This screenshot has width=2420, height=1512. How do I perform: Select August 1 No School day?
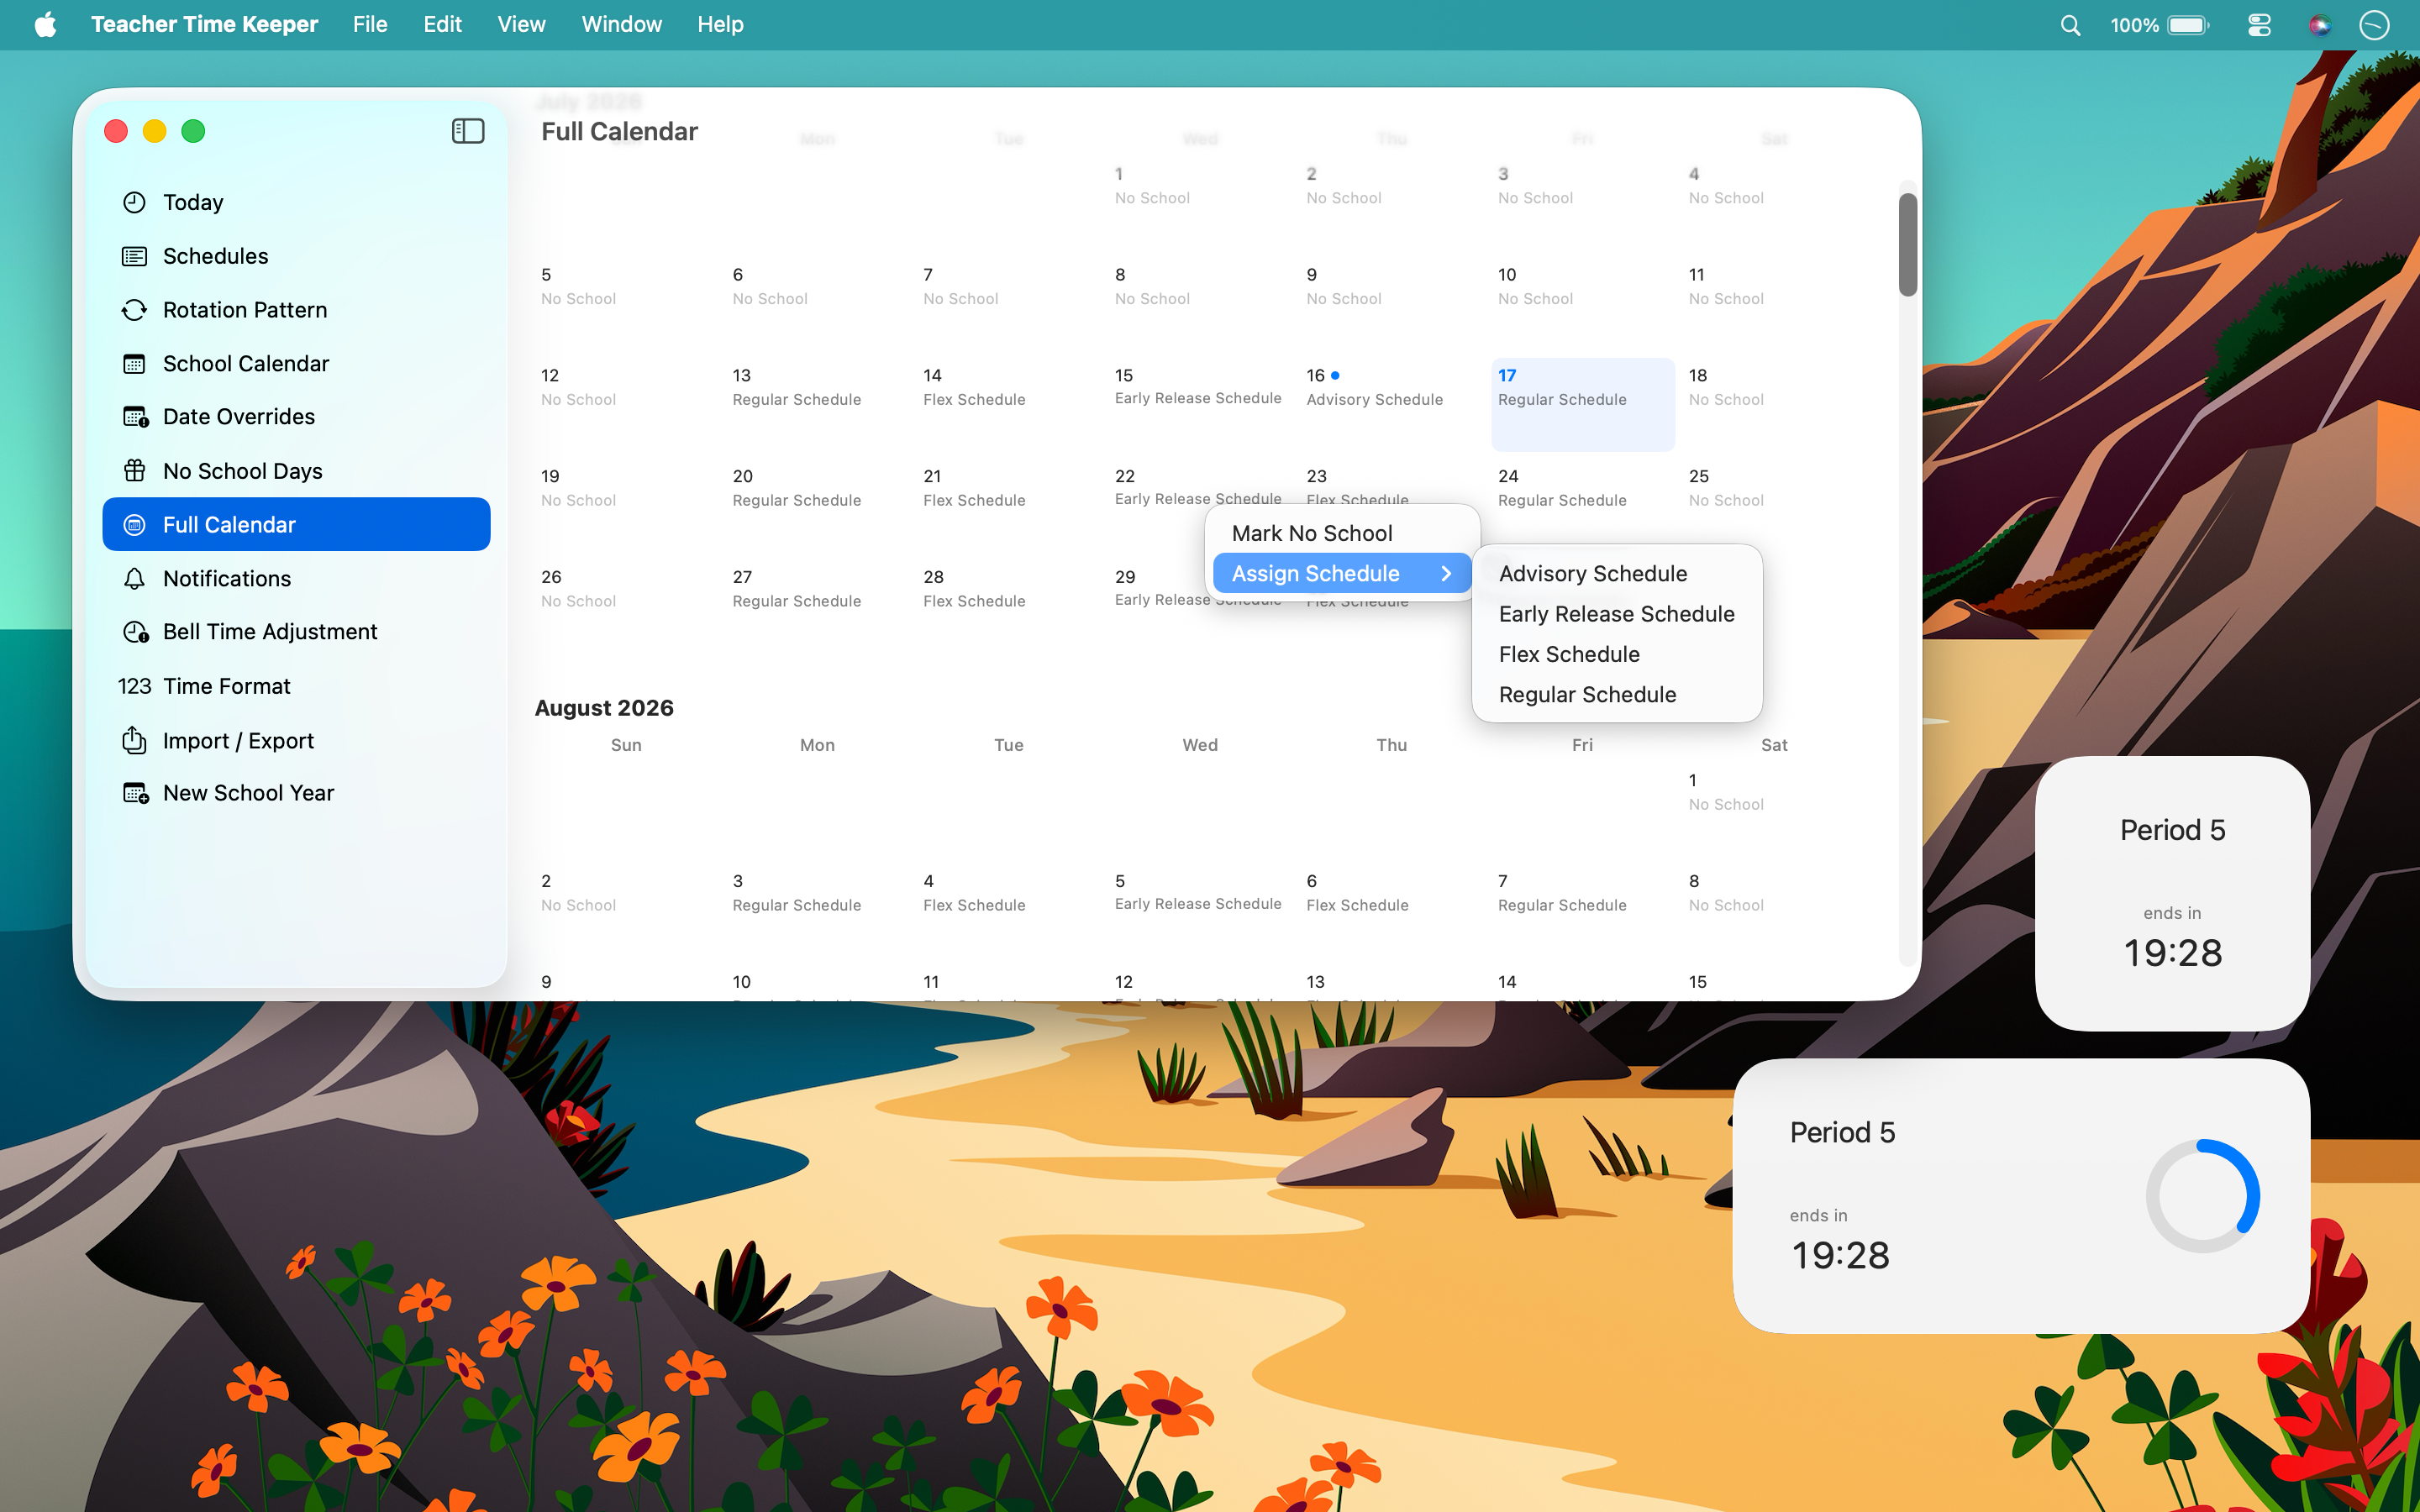[1773, 809]
